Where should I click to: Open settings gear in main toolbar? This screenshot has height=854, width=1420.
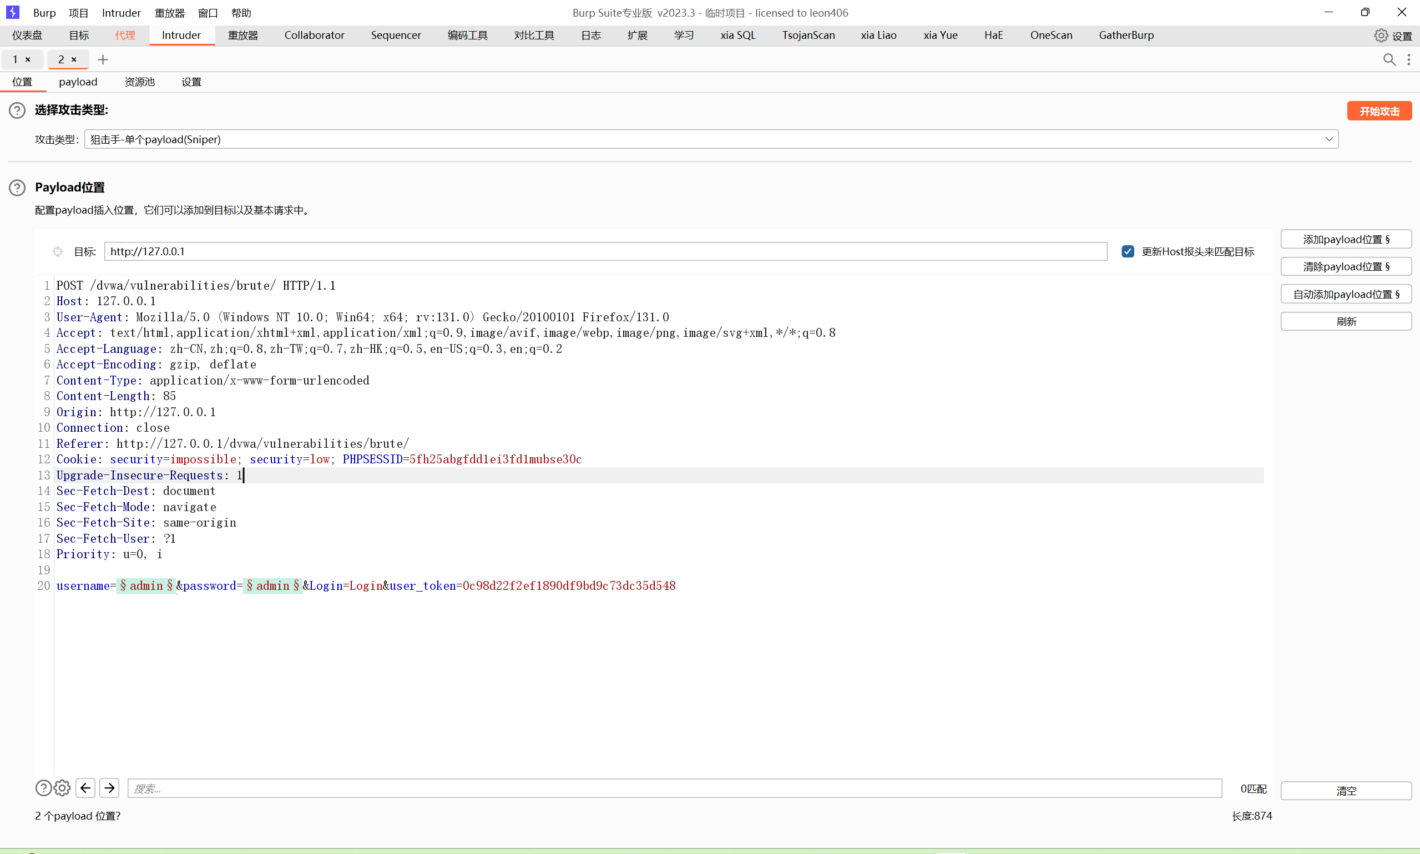click(x=1381, y=36)
